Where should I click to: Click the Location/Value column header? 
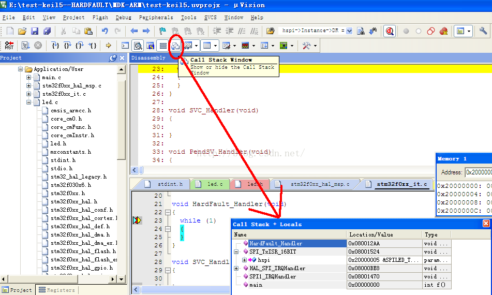coord(384,235)
